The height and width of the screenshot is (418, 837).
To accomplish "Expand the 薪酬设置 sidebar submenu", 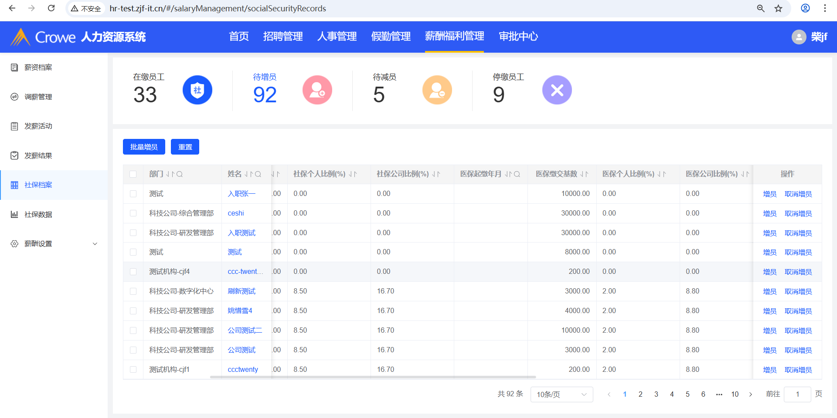I will pos(95,244).
